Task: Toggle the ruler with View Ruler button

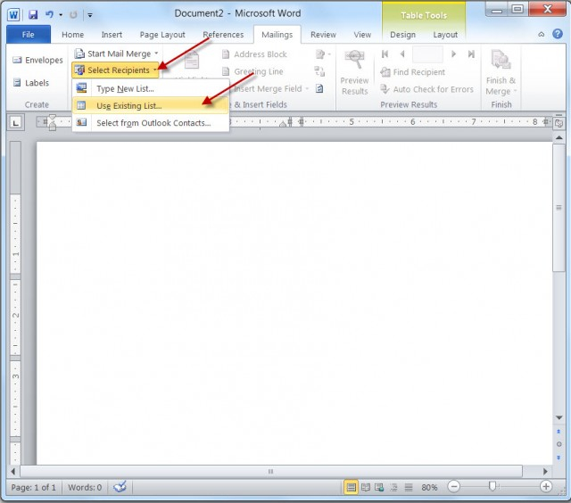Action: pos(559,123)
